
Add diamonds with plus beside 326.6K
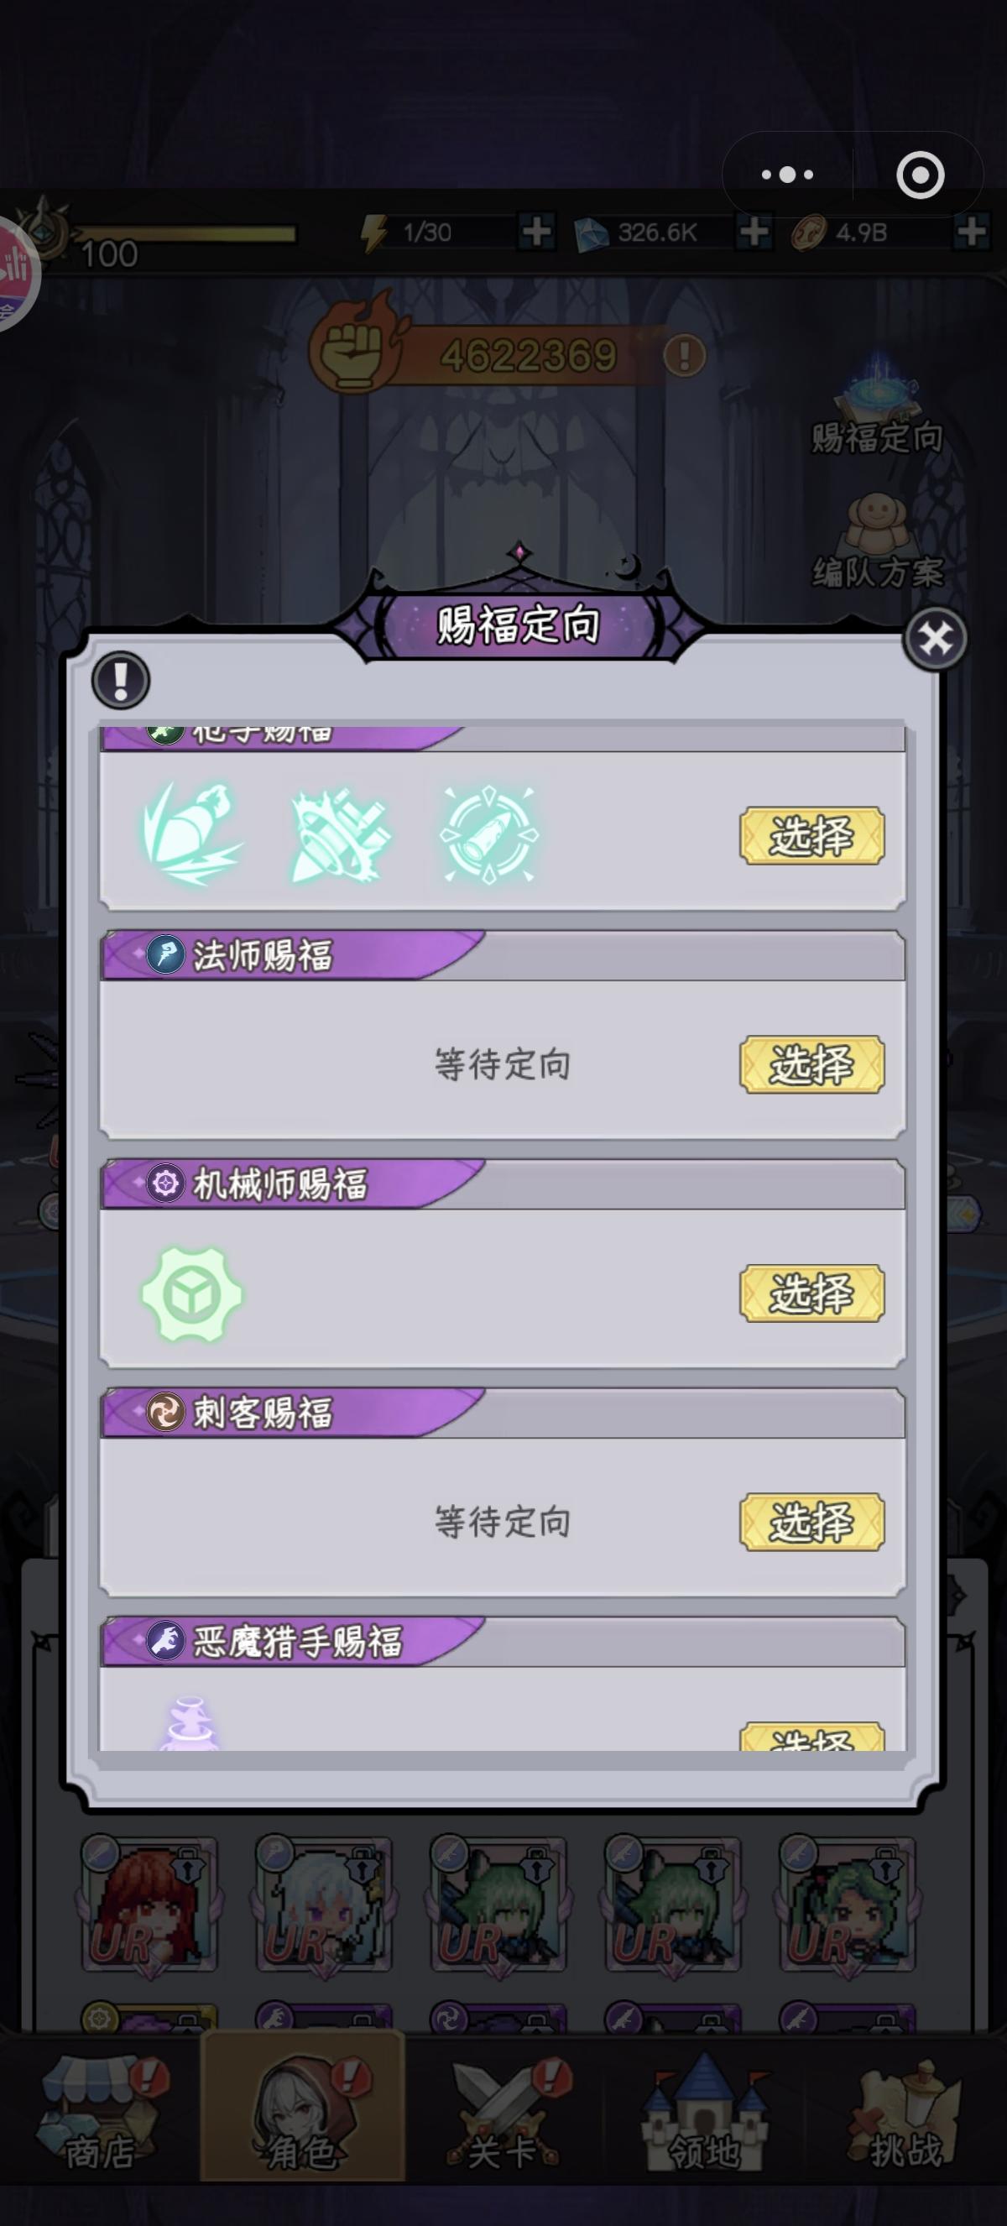[x=754, y=232]
